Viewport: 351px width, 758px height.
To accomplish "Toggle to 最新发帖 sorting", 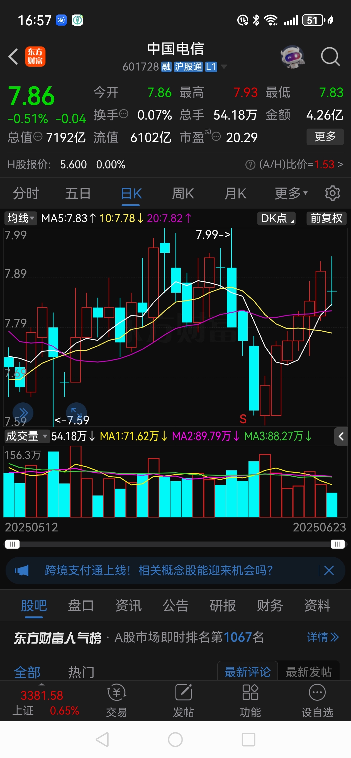I will [x=309, y=672].
